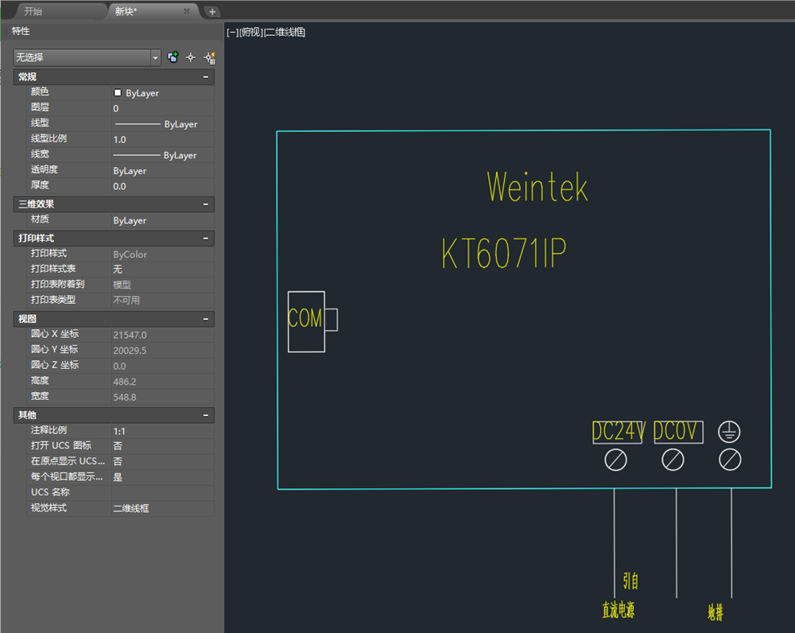Click the Select Objects crosshair icon
This screenshot has width=795, height=633.
coord(191,57)
